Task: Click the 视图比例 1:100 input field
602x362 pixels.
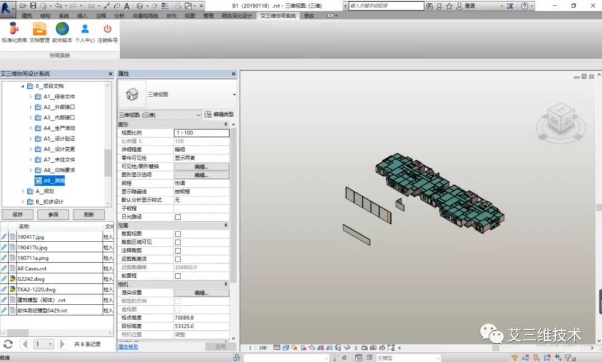Action: 201,133
